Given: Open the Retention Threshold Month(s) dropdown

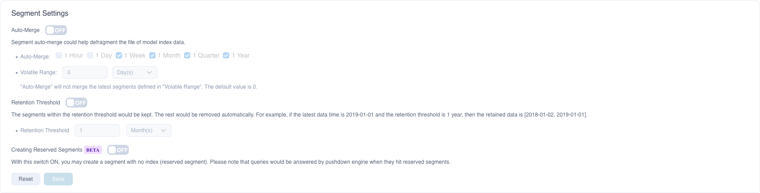Looking at the screenshot, I should [x=148, y=130].
